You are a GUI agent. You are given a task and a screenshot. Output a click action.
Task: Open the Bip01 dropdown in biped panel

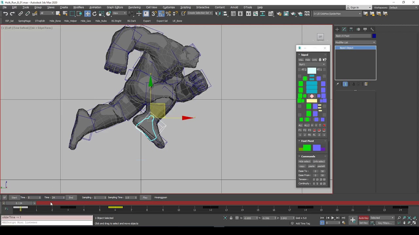tap(312, 64)
